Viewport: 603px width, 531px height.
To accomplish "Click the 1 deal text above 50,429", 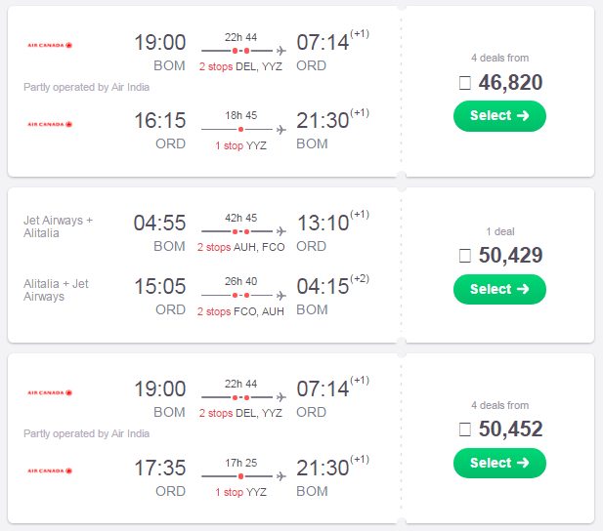I will (x=500, y=231).
